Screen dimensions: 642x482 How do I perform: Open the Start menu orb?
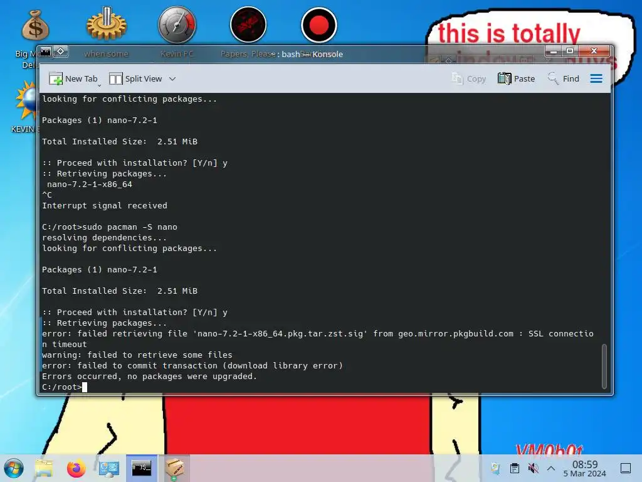[x=14, y=468]
